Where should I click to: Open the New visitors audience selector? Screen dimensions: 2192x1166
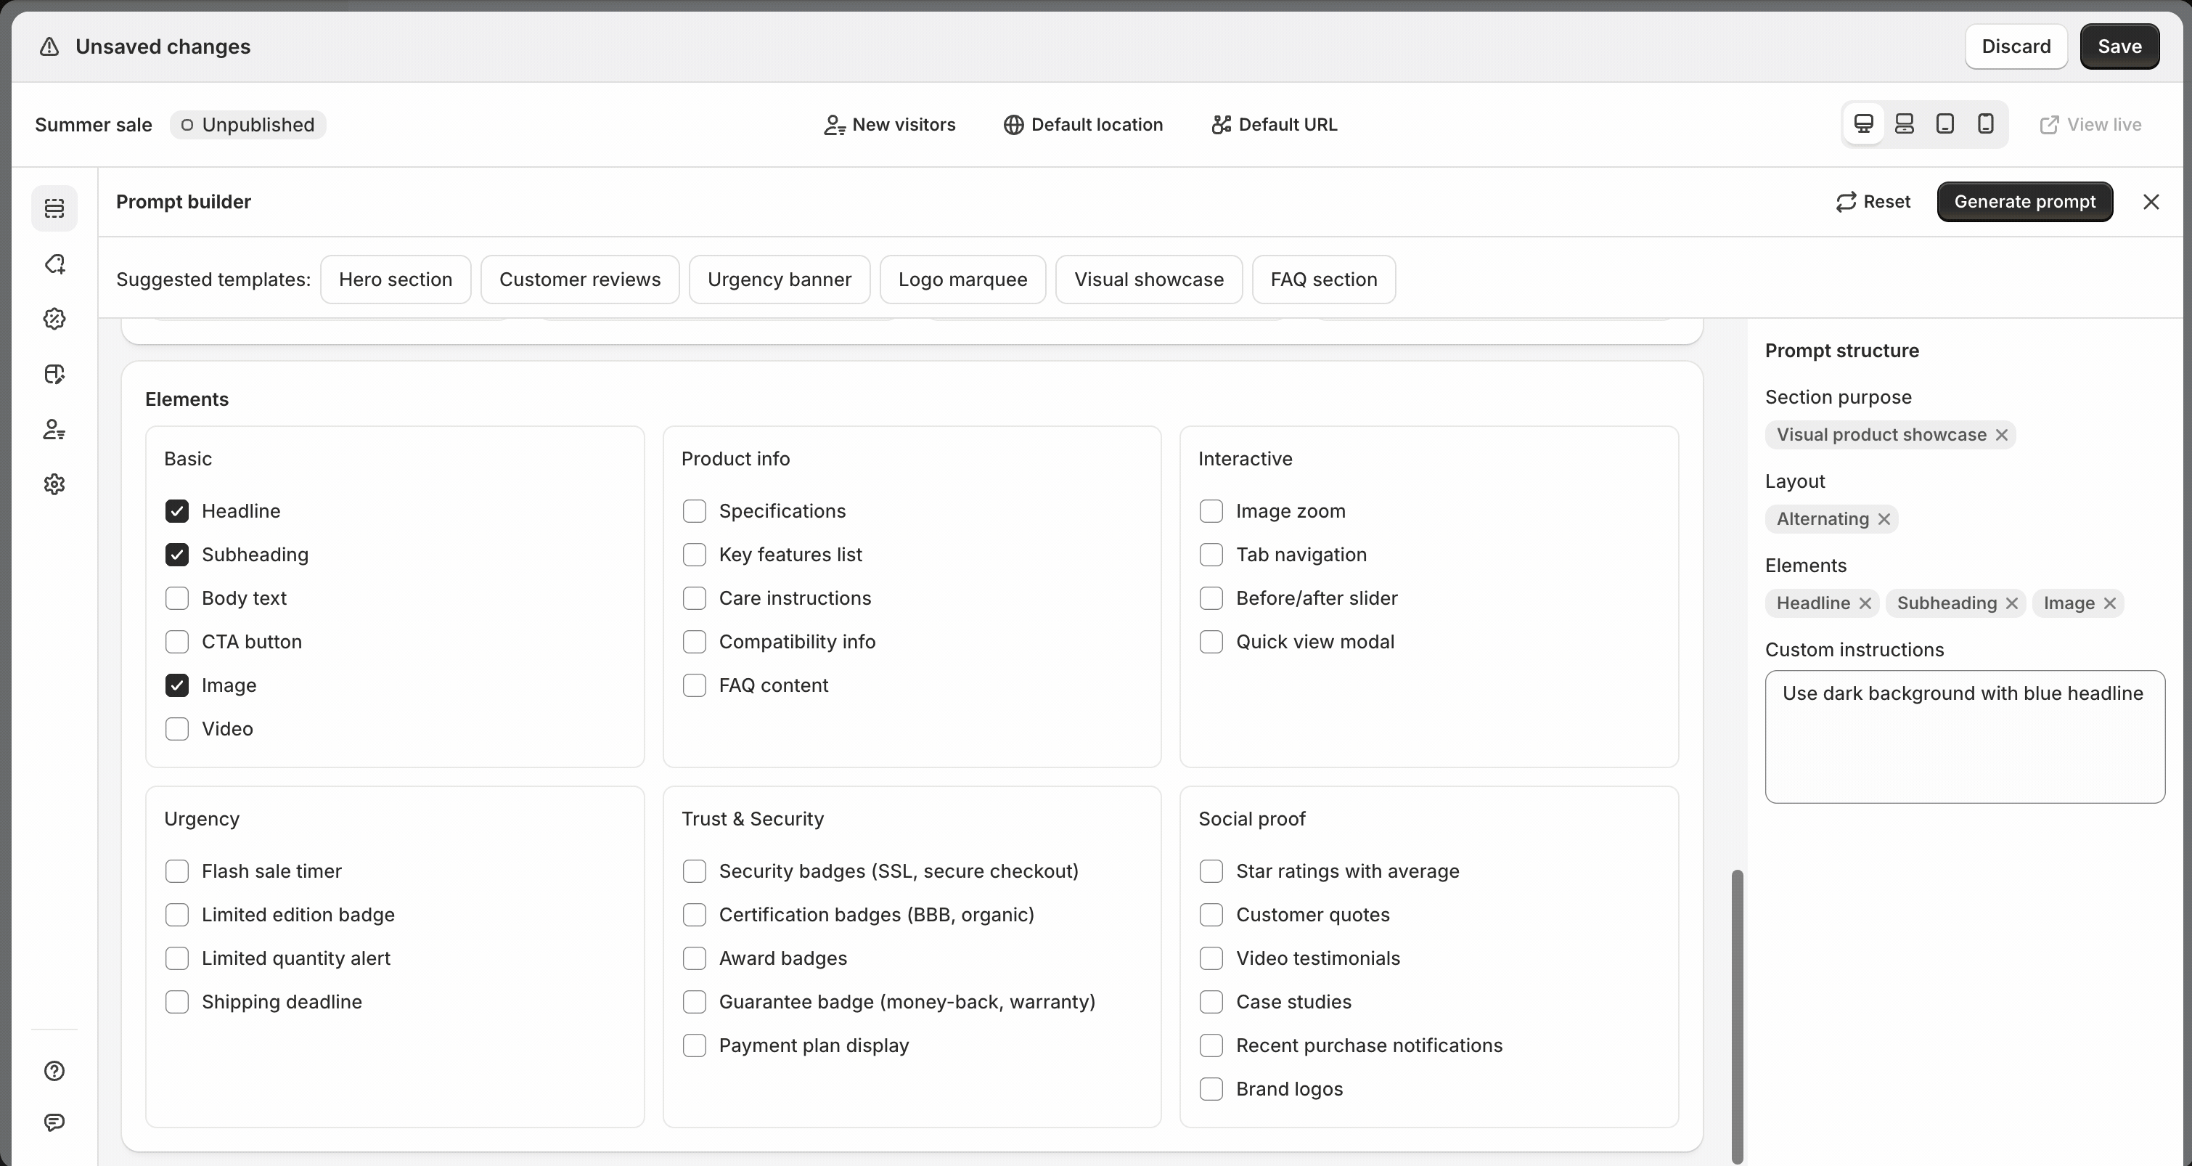[x=889, y=125]
